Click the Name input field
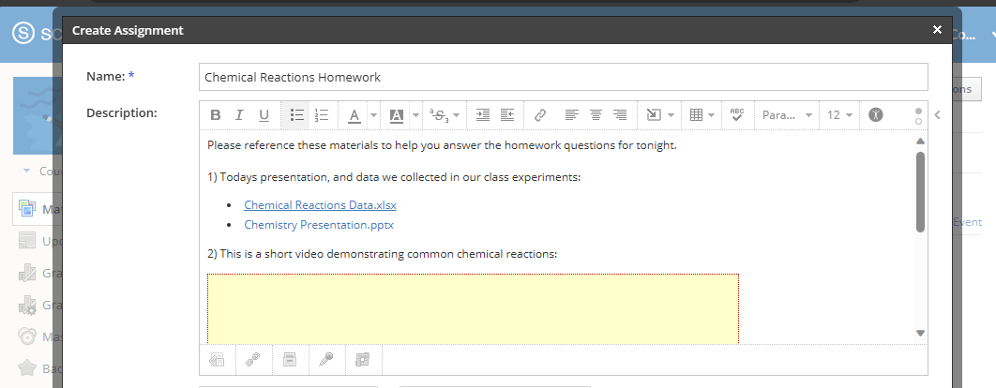 click(x=563, y=77)
